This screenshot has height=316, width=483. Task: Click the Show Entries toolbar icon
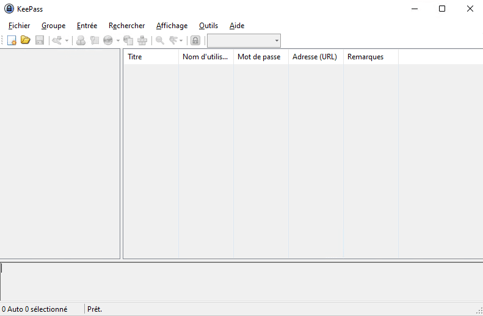(173, 40)
